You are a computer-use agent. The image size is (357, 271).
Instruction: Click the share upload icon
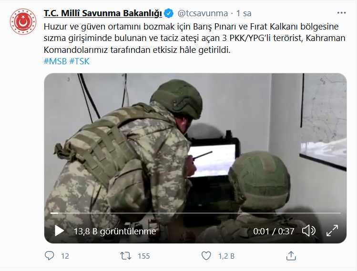pyautogui.click(x=291, y=256)
